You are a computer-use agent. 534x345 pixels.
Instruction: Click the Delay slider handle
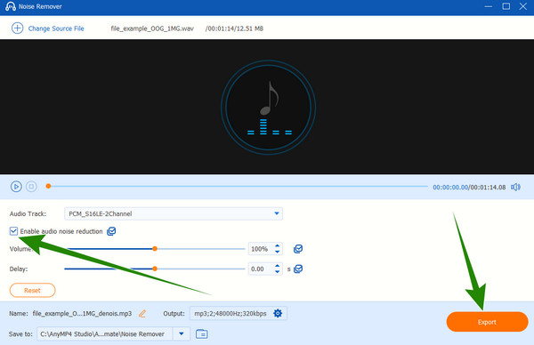tap(155, 269)
